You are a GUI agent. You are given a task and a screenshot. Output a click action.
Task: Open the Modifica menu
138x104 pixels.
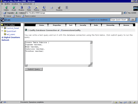pyautogui.click(x=7, y=4)
